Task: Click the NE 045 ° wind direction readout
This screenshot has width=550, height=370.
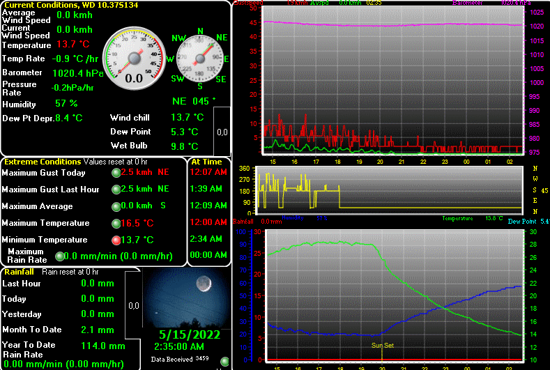Action: coord(194,101)
